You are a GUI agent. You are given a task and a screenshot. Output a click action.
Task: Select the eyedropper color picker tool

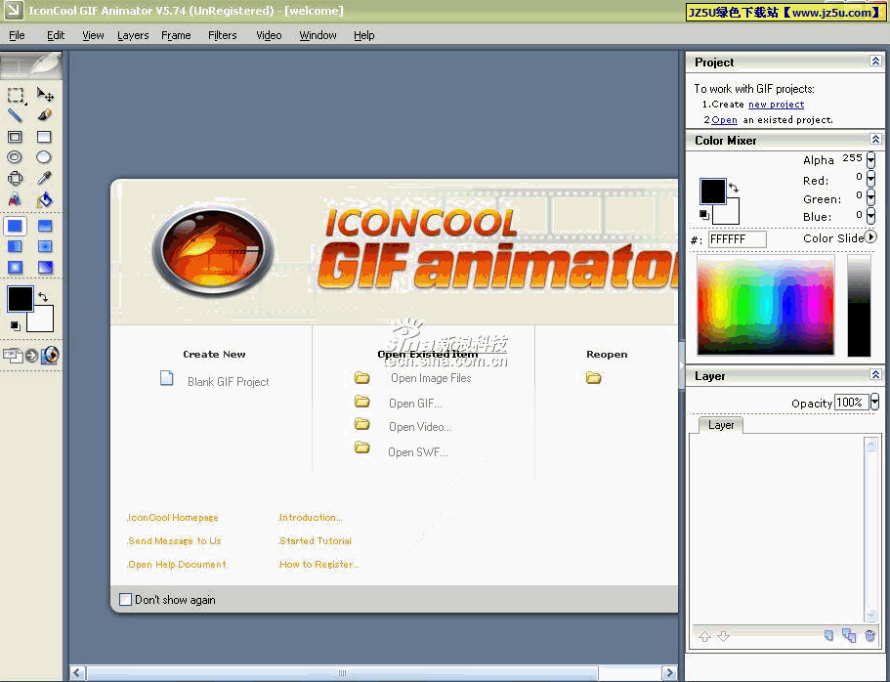44,178
